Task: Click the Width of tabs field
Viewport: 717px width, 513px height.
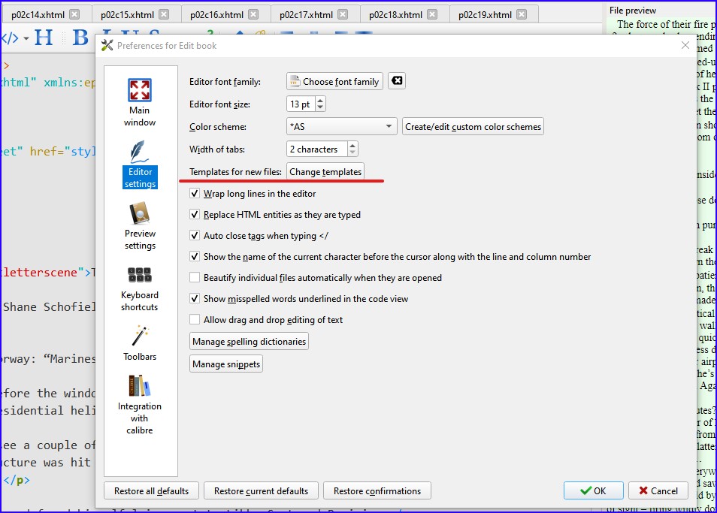Action: (x=317, y=149)
